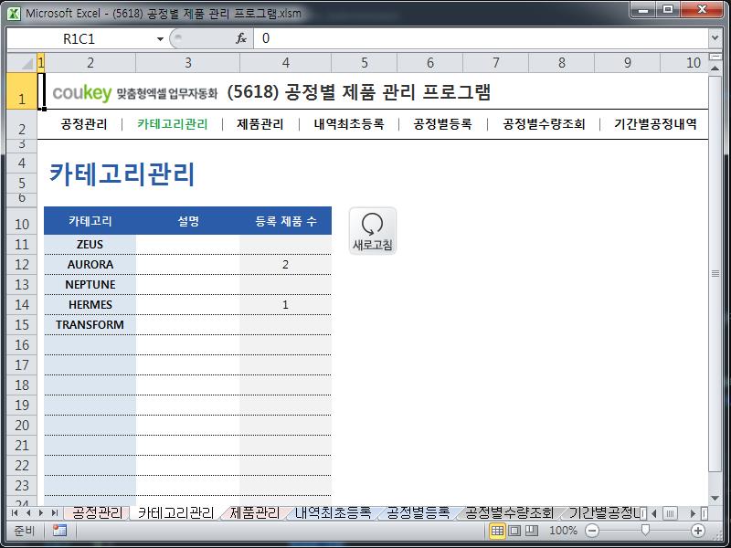Go to the next sheet with the navigation arrow
The width and height of the screenshot is (731, 548).
tap(41, 513)
